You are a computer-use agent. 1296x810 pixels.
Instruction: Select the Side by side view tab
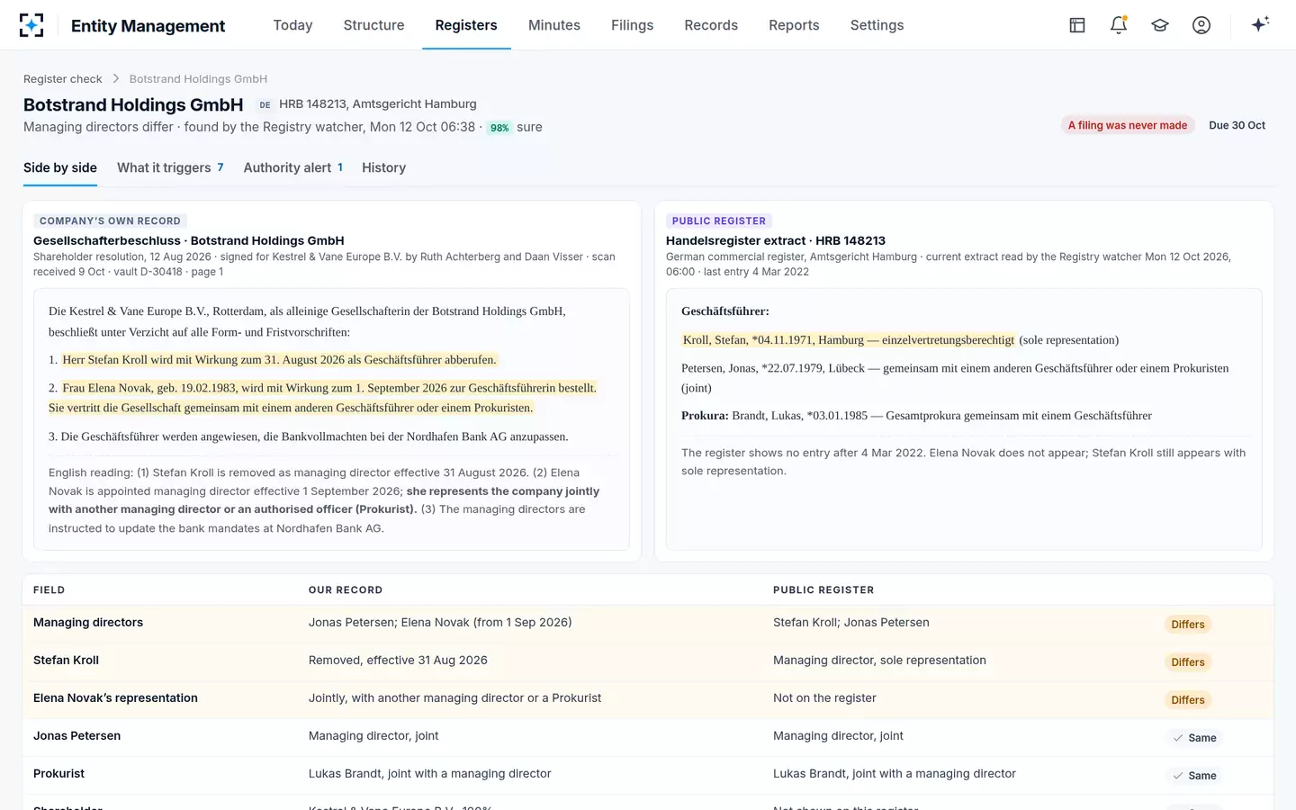pos(60,168)
